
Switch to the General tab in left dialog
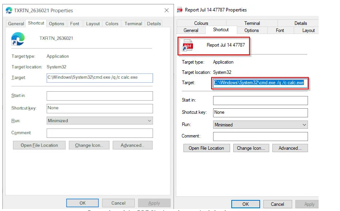16,24
